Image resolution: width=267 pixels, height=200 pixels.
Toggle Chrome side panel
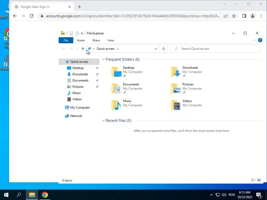click(244, 16)
